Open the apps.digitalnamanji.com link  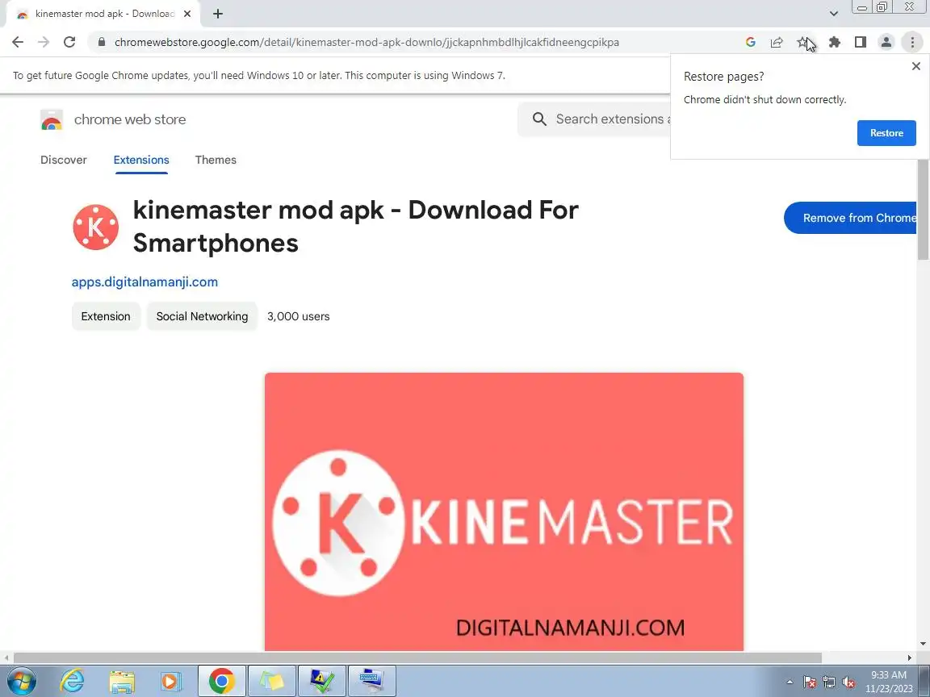pyautogui.click(x=145, y=282)
